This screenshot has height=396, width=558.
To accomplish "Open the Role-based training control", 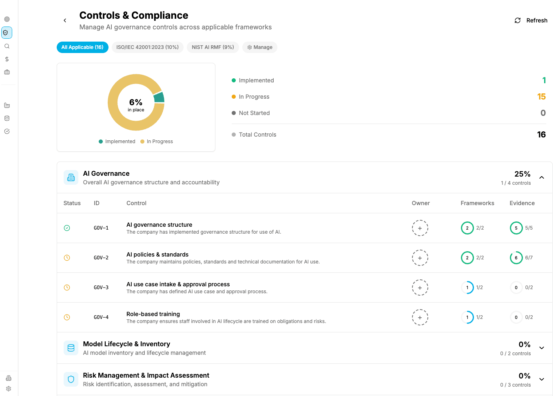I will point(153,314).
